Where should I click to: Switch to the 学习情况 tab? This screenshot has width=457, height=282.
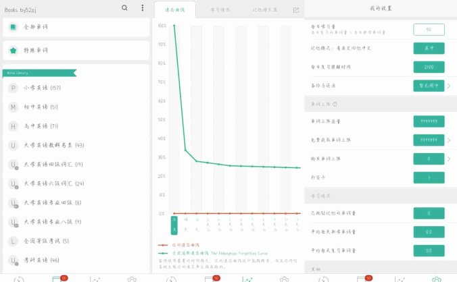point(220,10)
